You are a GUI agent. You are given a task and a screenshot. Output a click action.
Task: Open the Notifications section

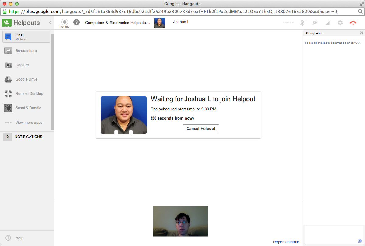click(27, 137)
